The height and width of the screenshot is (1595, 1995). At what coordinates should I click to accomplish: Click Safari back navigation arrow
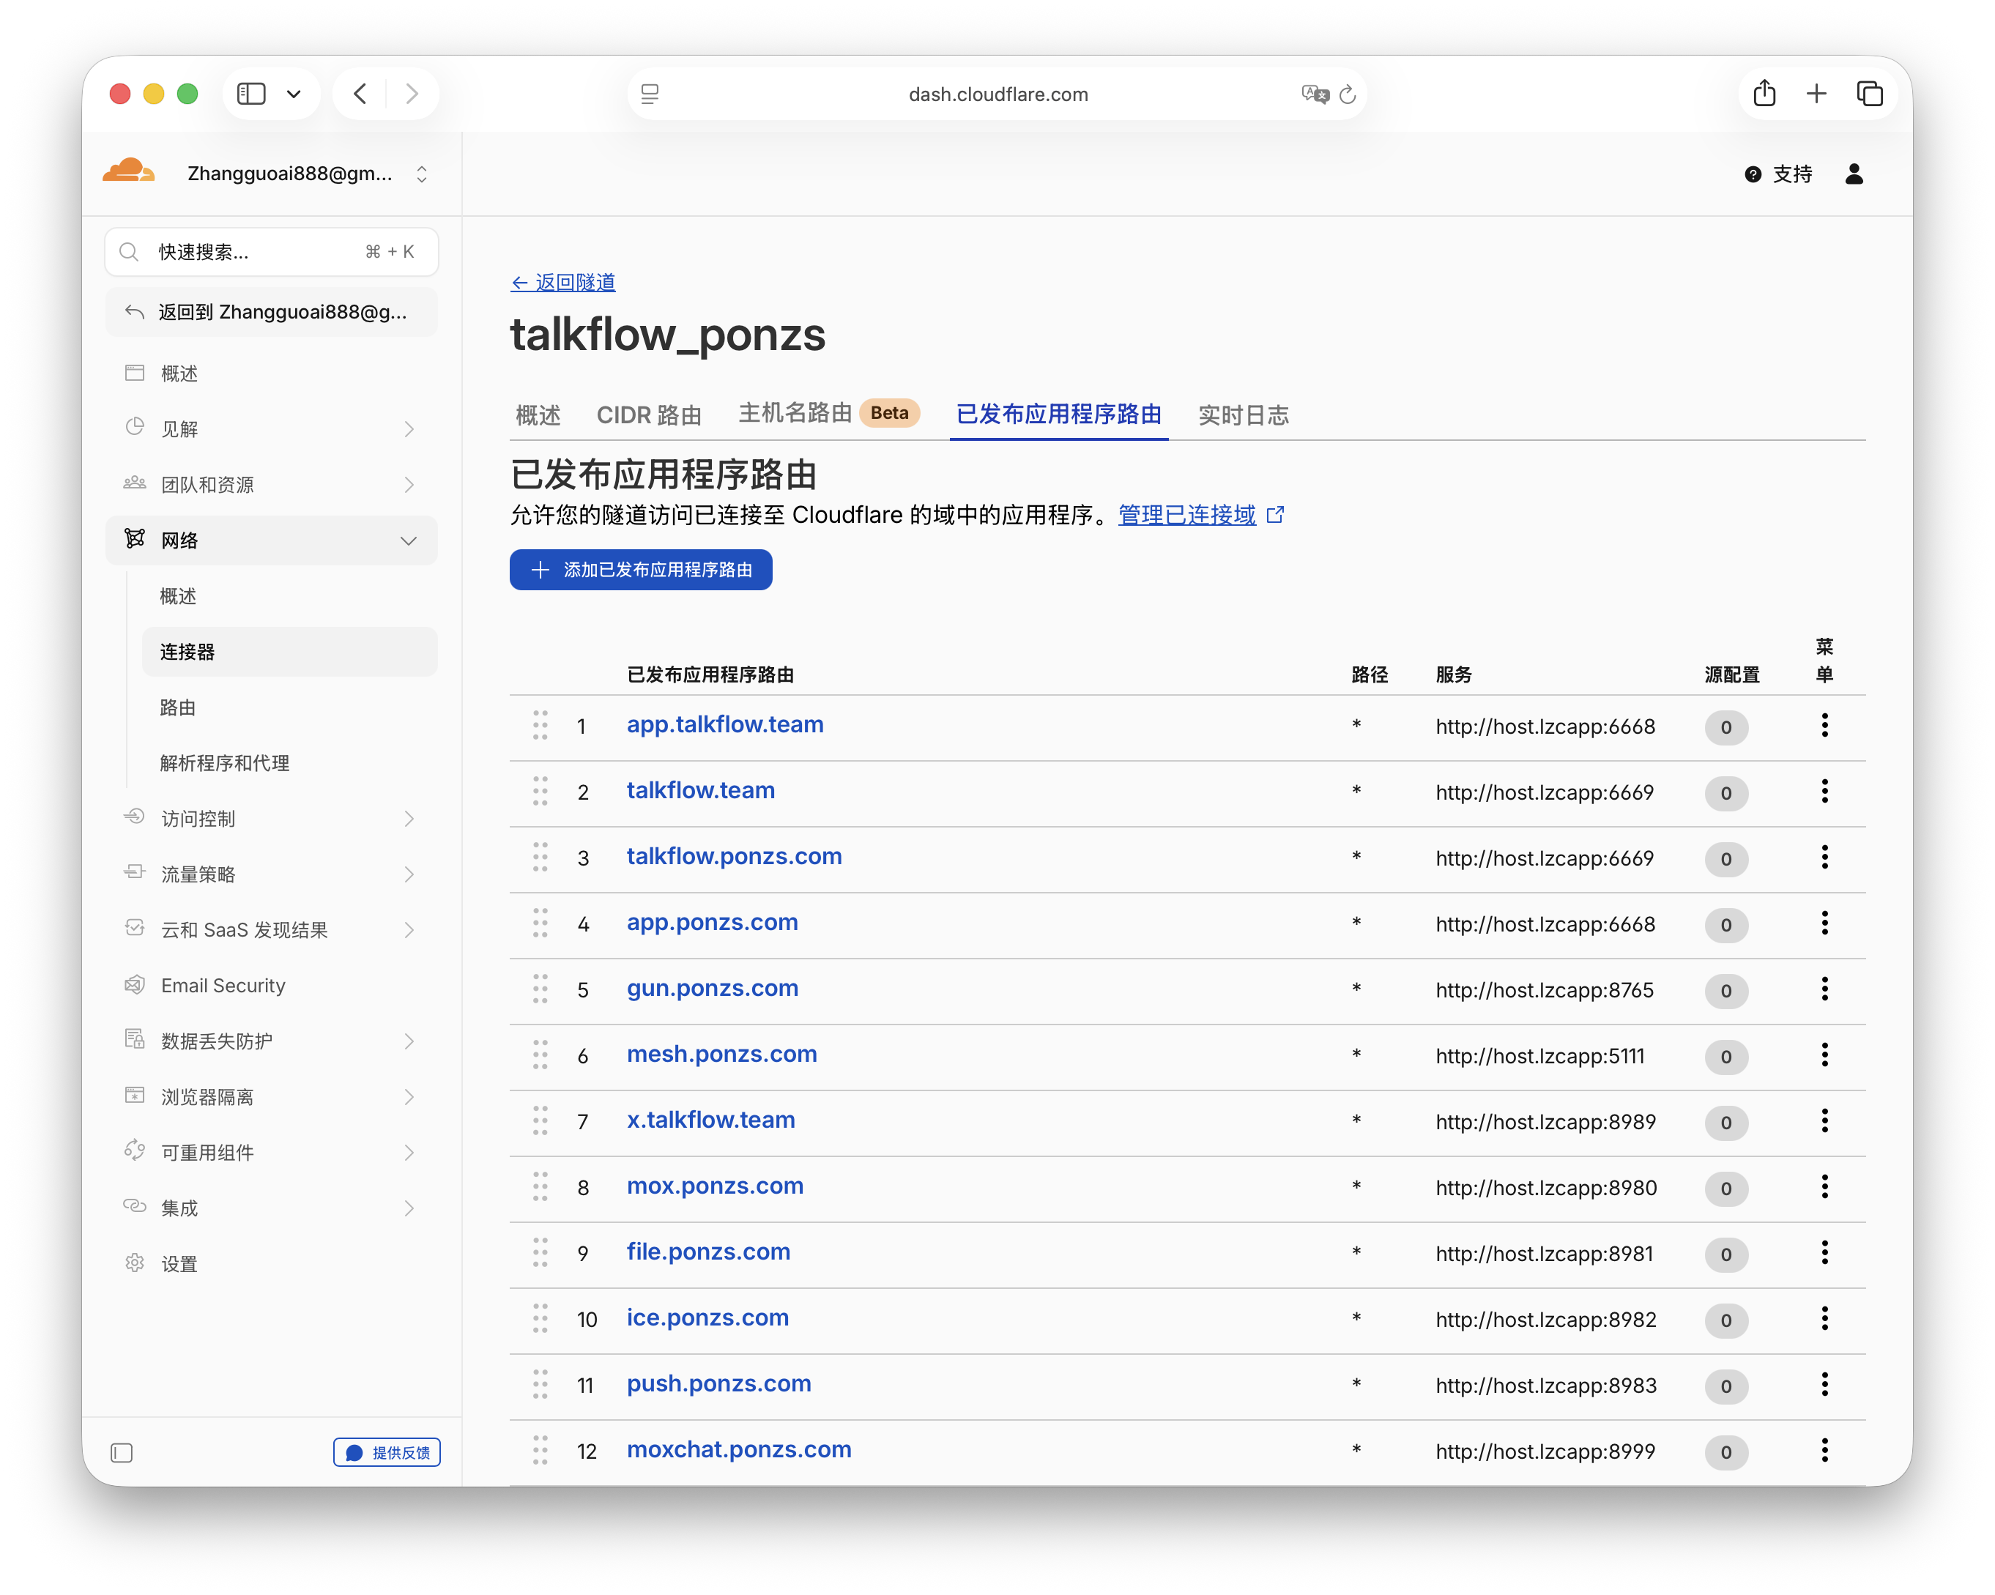[360, 94]
